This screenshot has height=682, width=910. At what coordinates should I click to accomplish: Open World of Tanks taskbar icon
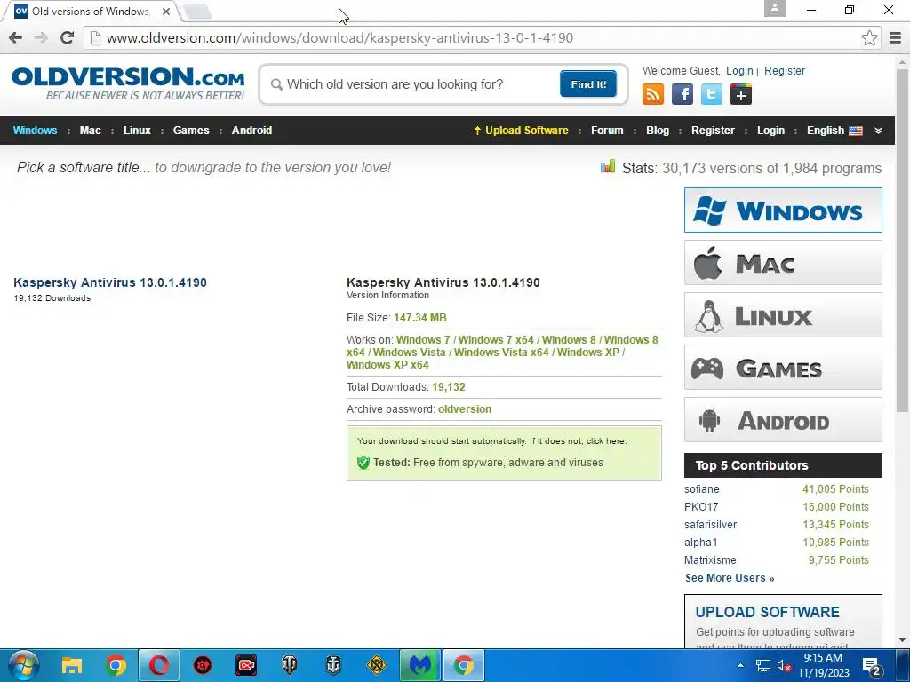pos(290,665)
